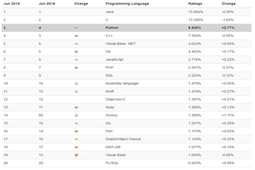Click the Jun 2018 column header
255x170 pixels.
point(47,4)
